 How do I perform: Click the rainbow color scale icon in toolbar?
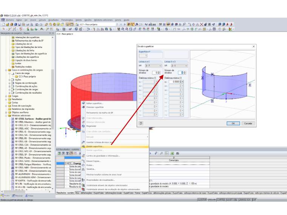point(230,29)
